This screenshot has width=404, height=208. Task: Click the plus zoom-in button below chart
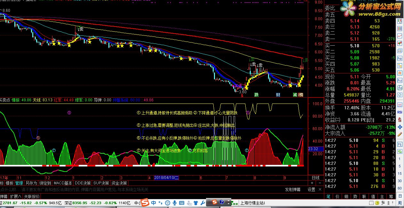312,183
